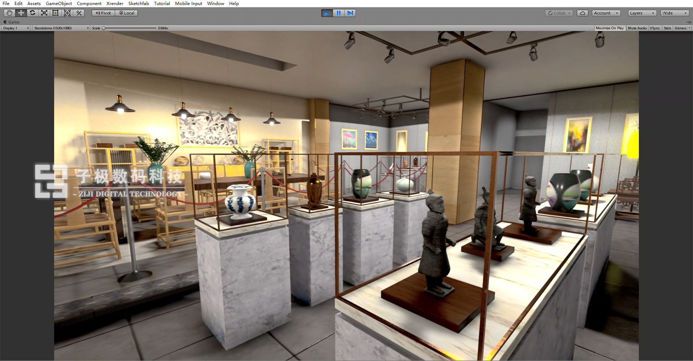Open the Display 1 selector
This screenshot has width=693, height=361.
(x=15, y=28)
